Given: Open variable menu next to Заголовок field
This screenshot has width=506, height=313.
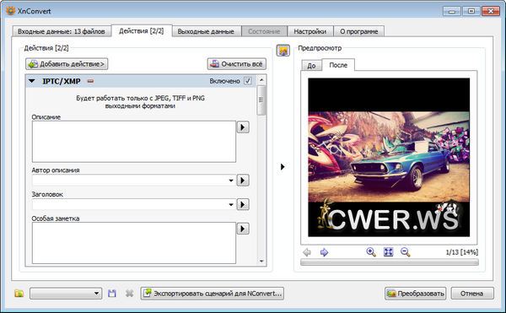Looking at the screenshot, I should [x=243, y=204].
